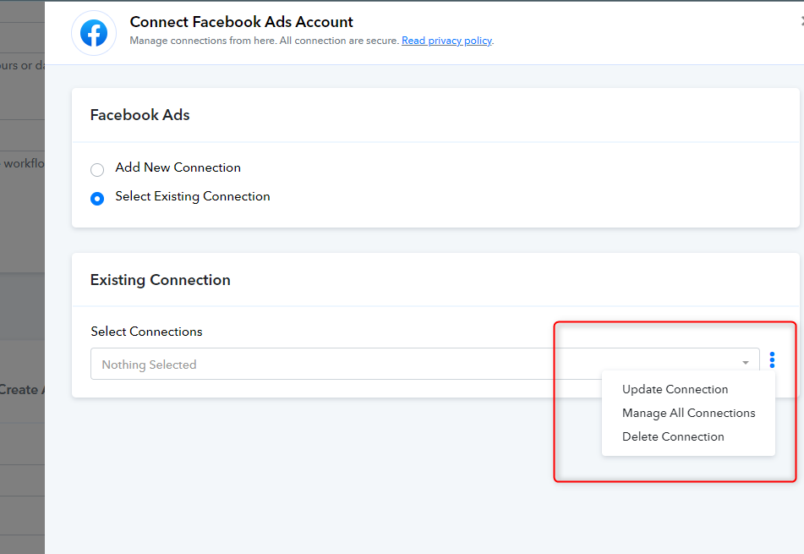Click the dropdown caret arrow in Select Connections
This screenshot has width=804, height=554.
click(x=745, y=363)
